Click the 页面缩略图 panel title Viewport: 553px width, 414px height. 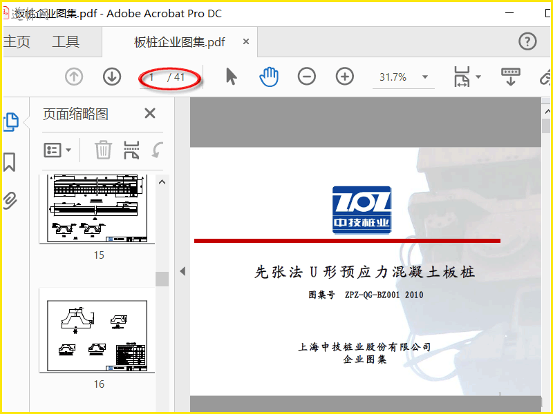(75, 114)
